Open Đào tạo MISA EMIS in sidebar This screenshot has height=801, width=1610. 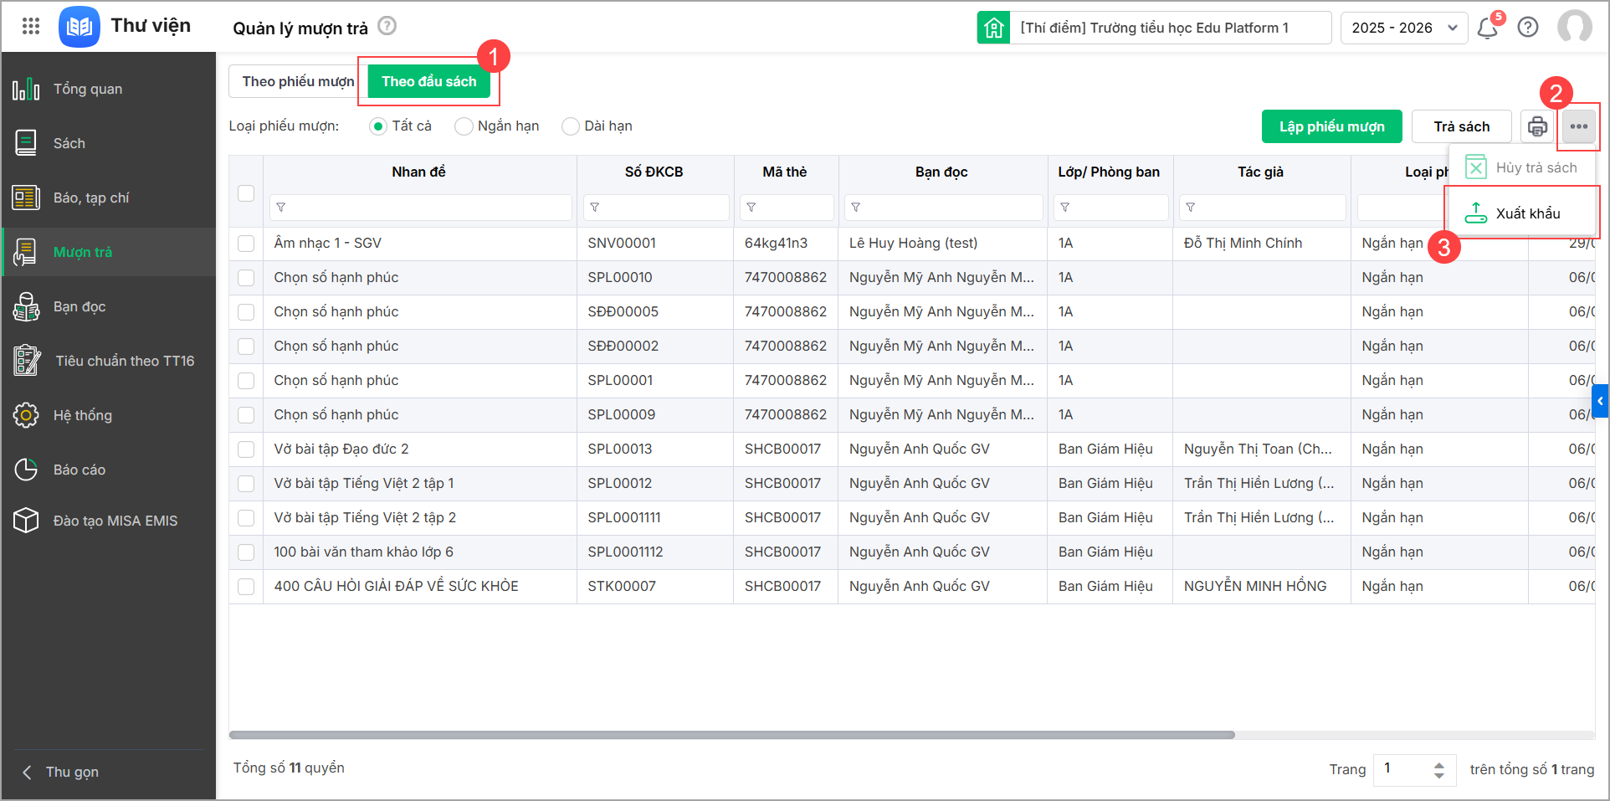(x=109, y=521)
